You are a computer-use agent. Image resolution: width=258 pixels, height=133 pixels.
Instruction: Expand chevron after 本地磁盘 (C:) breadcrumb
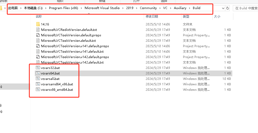point(46,8)
